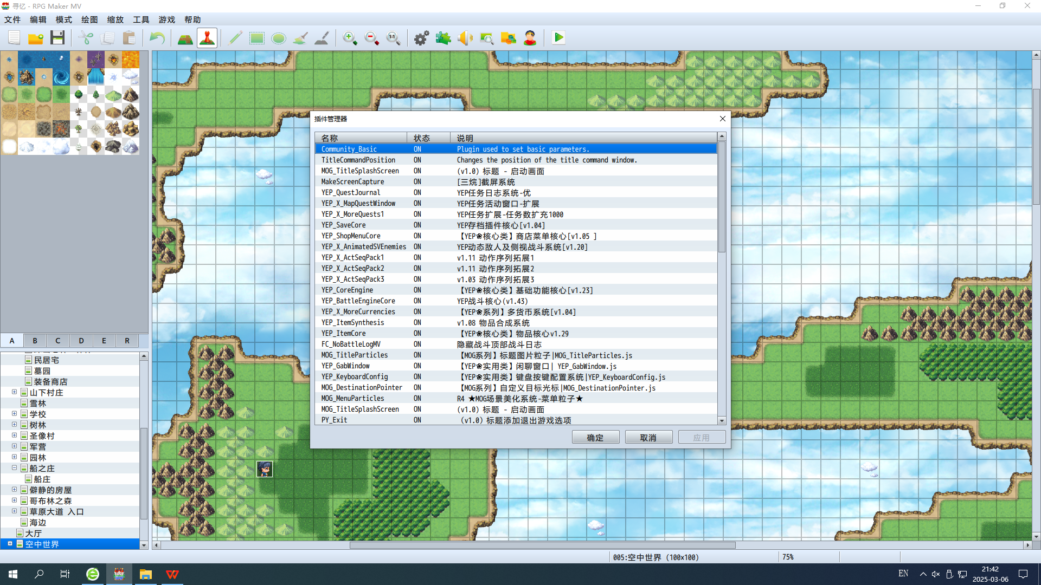This screenshot has width=1041, height=585.
Task: Open Windows Start menu
Action: pyautogui.click(x=13, y=574)
